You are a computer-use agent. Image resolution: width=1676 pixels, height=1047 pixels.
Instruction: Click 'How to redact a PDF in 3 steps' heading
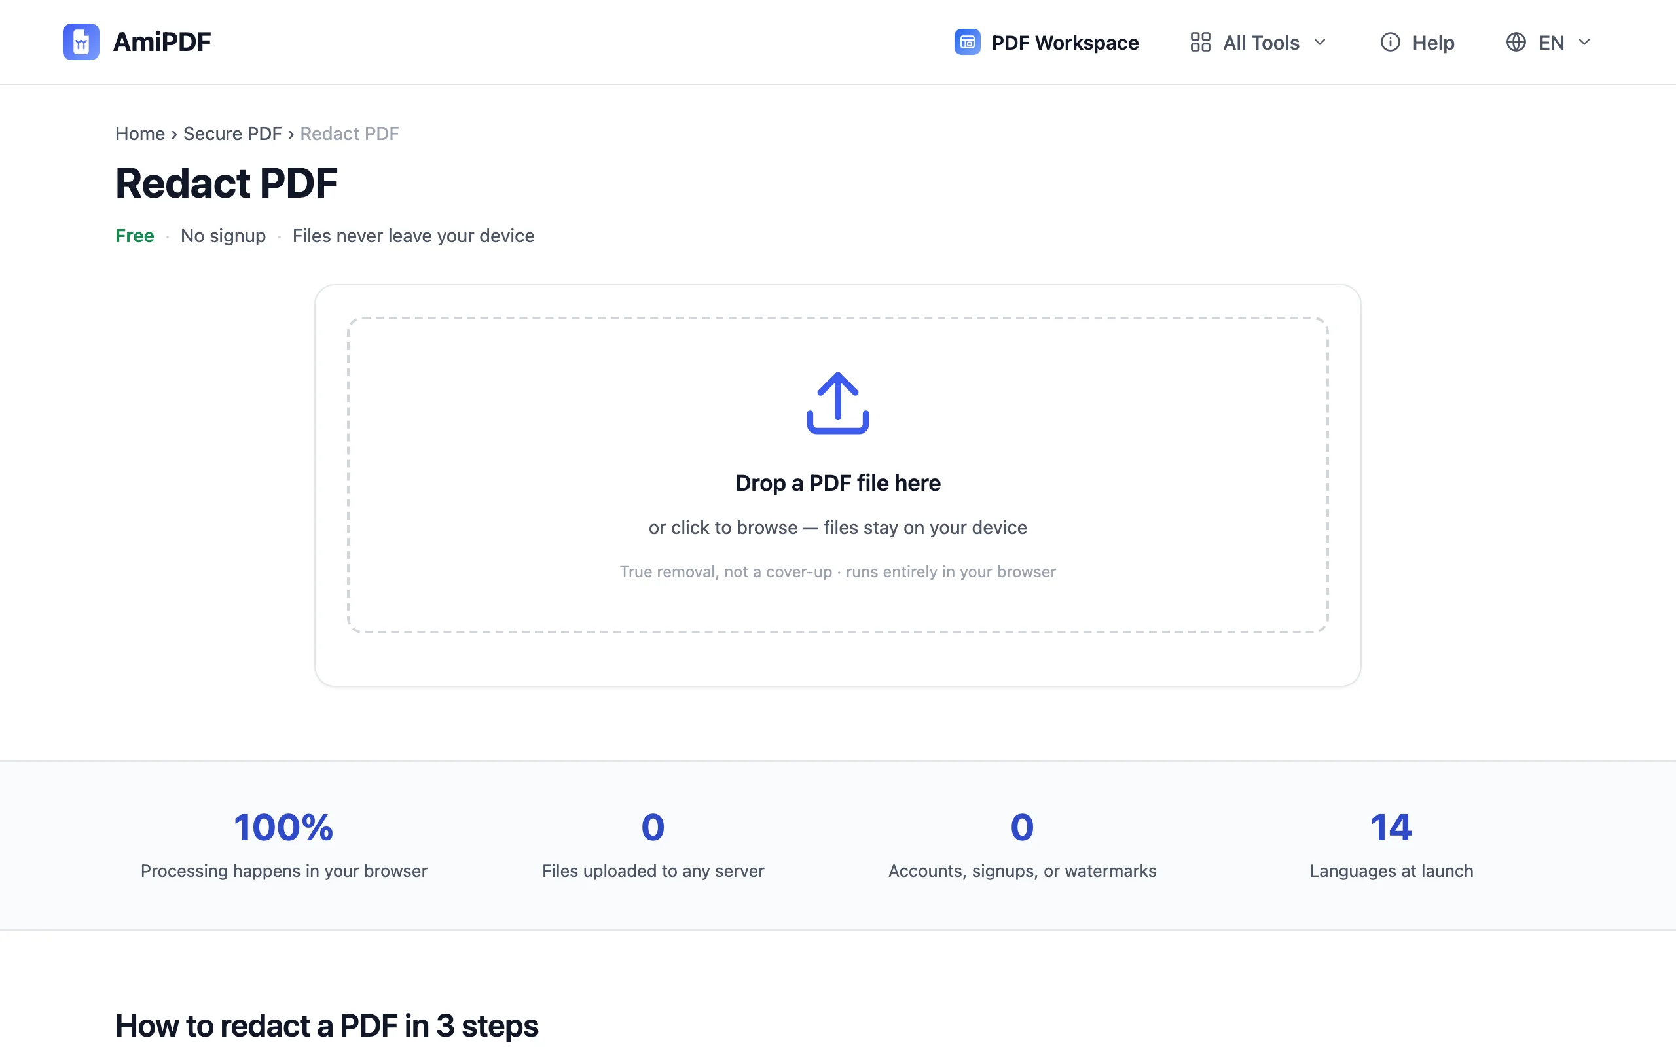(327, 1026)
